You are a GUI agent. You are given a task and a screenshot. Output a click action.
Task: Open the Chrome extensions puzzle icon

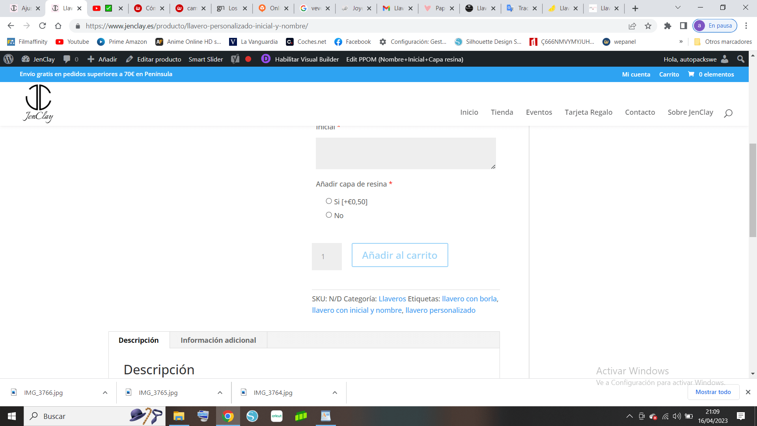point(668,26)
